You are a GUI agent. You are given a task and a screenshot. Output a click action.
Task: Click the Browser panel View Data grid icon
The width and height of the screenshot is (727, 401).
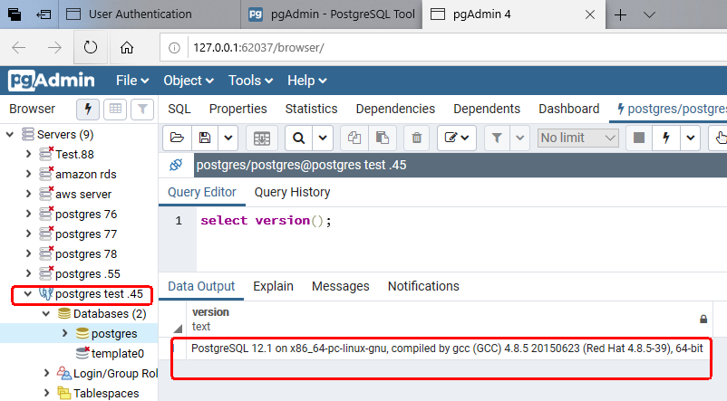point(115,110)
